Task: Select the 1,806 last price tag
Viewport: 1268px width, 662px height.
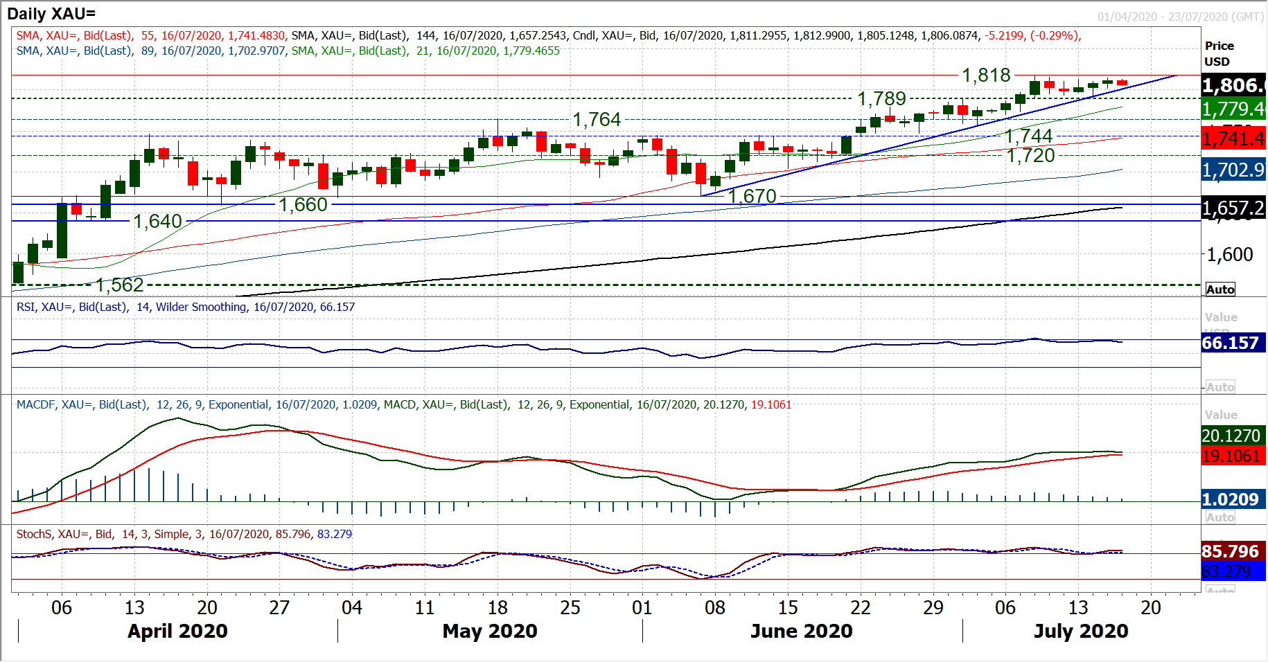Action: pyautogui.click(x=1233, y=86)
